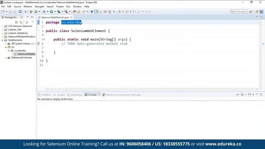
Task: Click the External Tools run icon
Action: 66,12
